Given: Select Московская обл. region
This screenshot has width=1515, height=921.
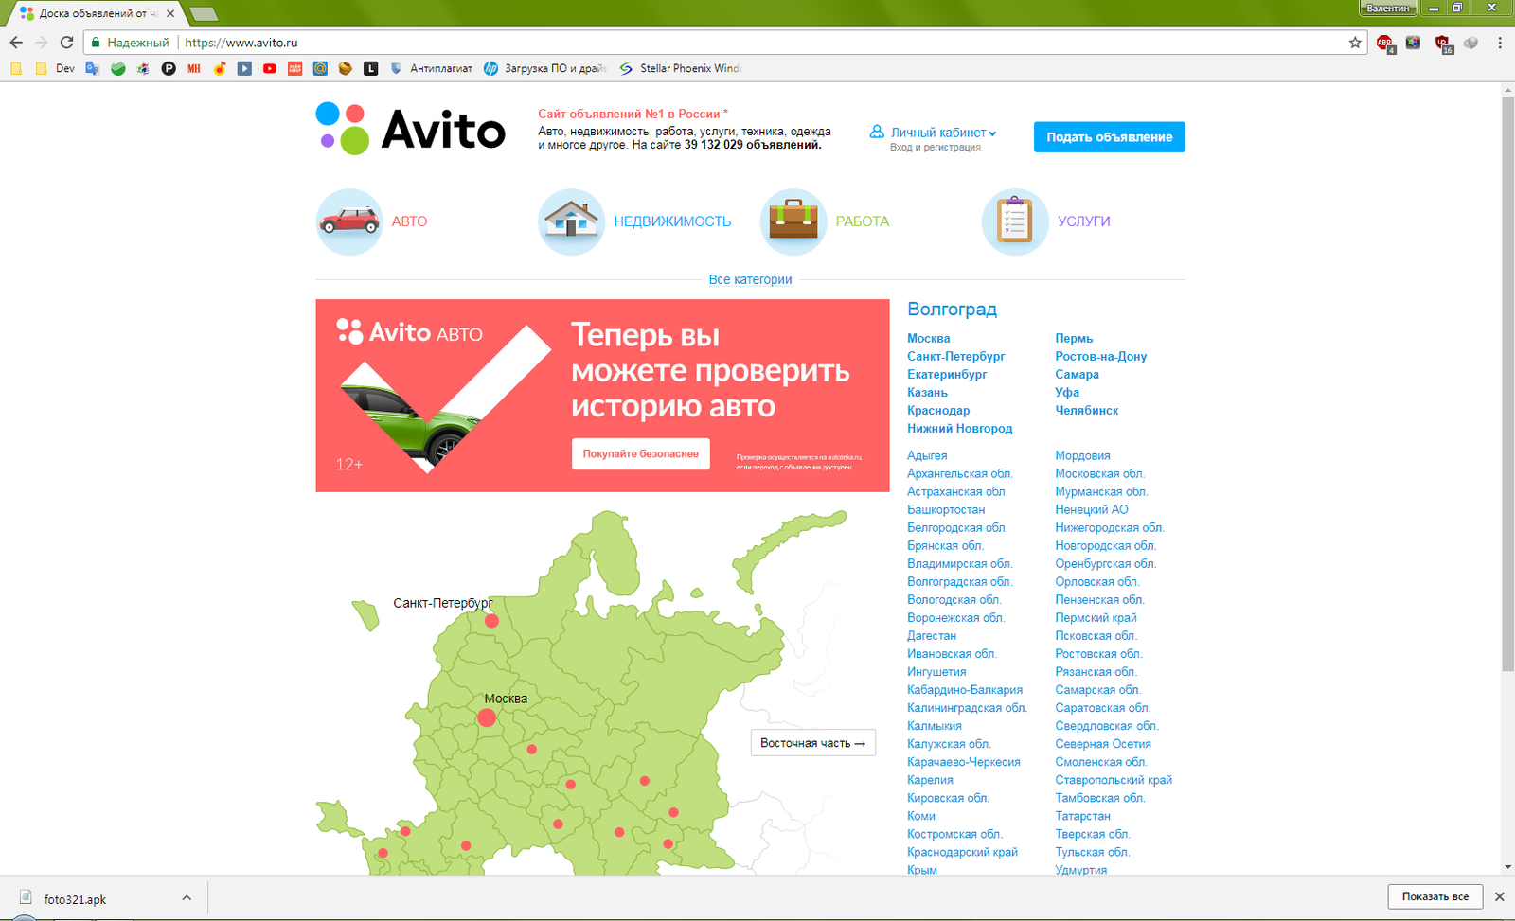Looking at the screenshot, I should coord(1099,473).
